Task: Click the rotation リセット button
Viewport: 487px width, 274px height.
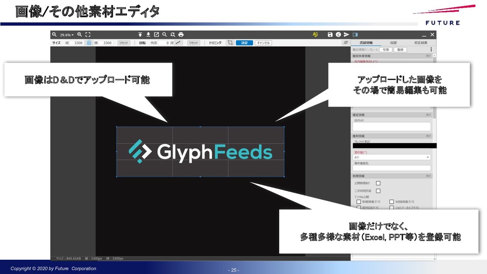Action: 194,43
